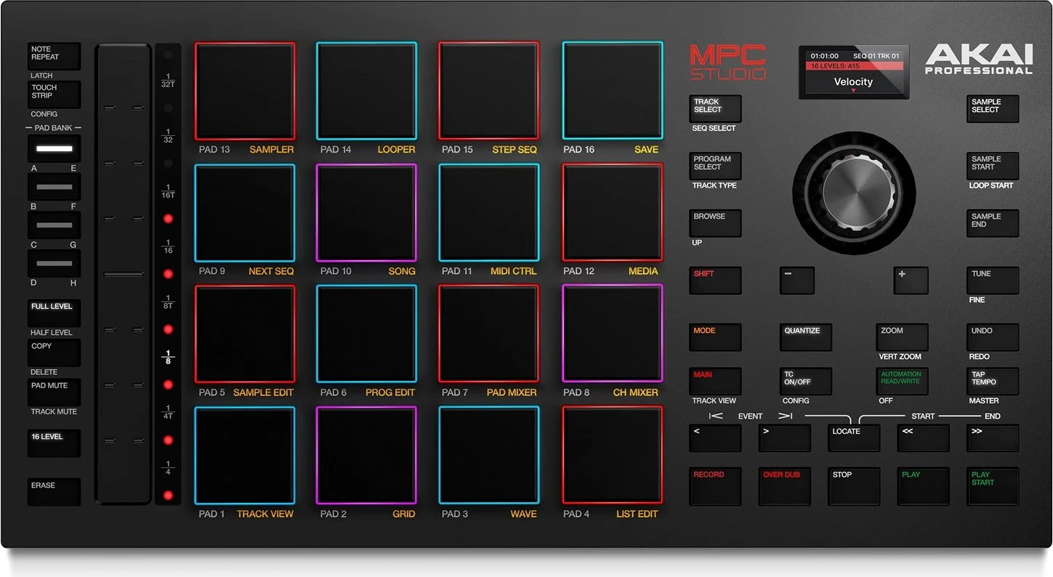Toggle the TOUCH STRIP button

coord(55,94)
